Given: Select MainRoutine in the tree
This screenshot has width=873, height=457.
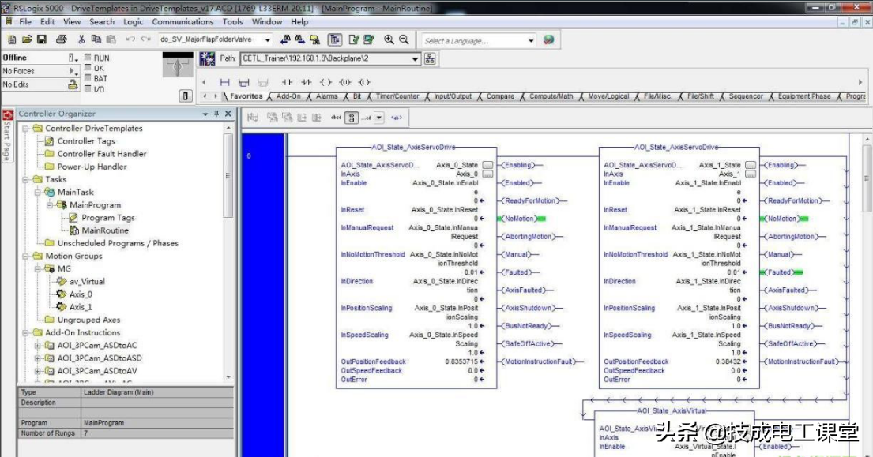Looking at the screenshot, I should 104,230.
